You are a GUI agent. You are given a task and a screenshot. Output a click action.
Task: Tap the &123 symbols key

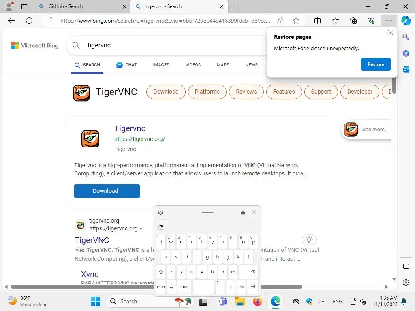[160, 287]
